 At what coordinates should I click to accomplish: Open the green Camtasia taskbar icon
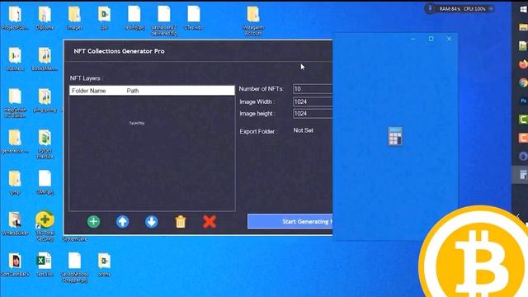click(523, 119)
